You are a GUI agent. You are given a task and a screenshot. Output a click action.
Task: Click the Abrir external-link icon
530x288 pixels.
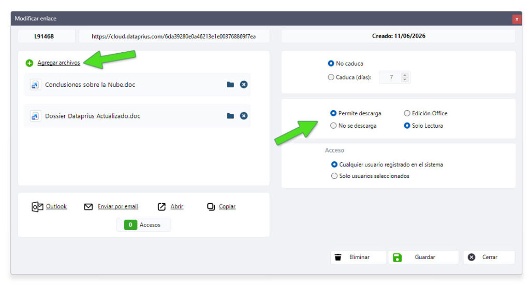161,207
